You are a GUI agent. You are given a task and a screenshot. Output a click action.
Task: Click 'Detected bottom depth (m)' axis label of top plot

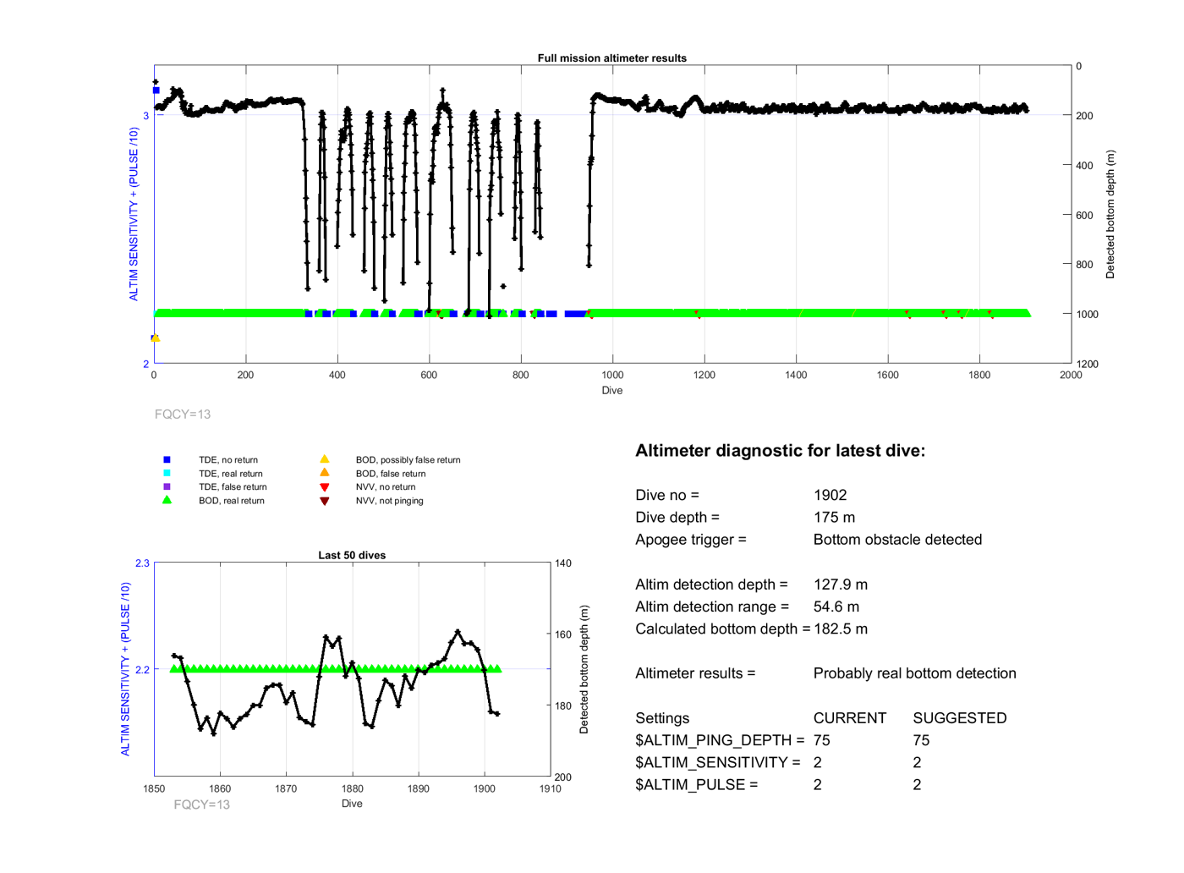click(1110, 215)
